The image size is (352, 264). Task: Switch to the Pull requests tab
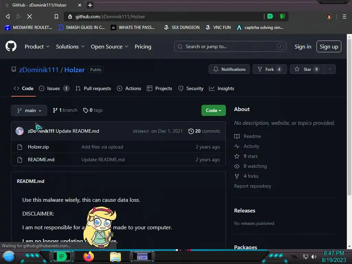[93, 88]
